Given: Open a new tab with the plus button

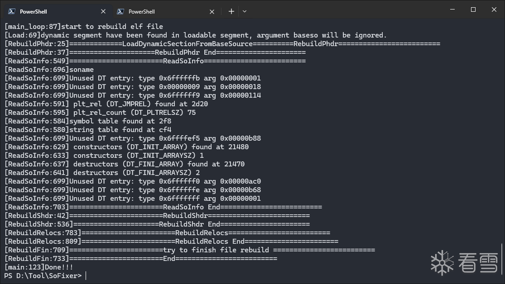Looking at the screenshot, I should point(231,11).
